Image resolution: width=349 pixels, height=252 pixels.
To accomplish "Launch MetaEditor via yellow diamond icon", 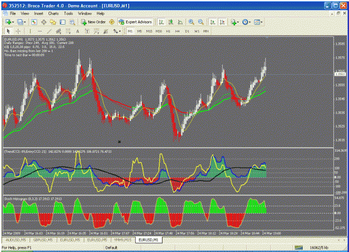I will 112,22.
